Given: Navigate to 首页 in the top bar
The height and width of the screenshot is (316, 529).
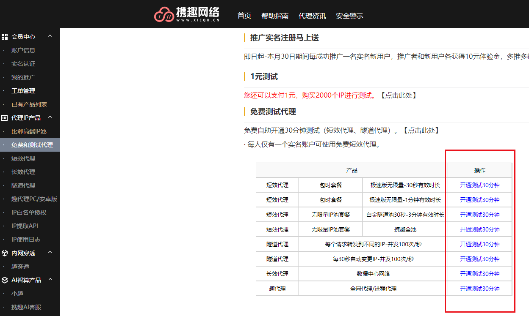Looking at the screenshot, I should (244, 16).
